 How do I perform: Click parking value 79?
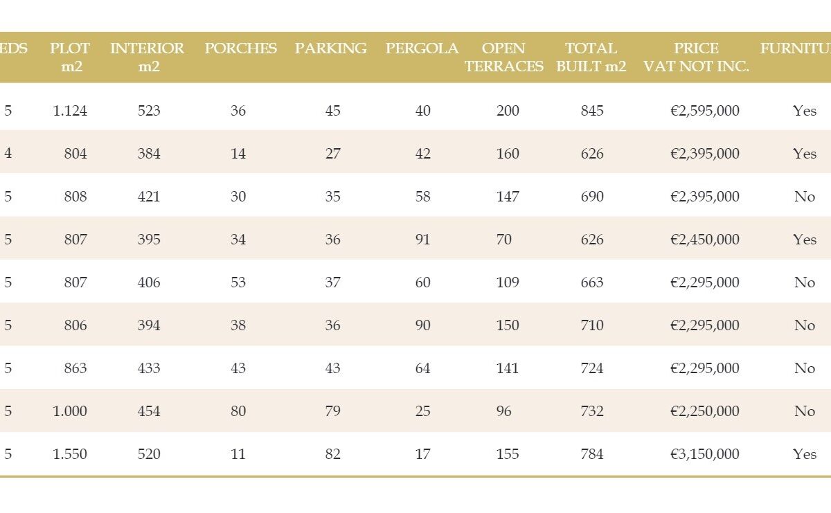(333, 411)
